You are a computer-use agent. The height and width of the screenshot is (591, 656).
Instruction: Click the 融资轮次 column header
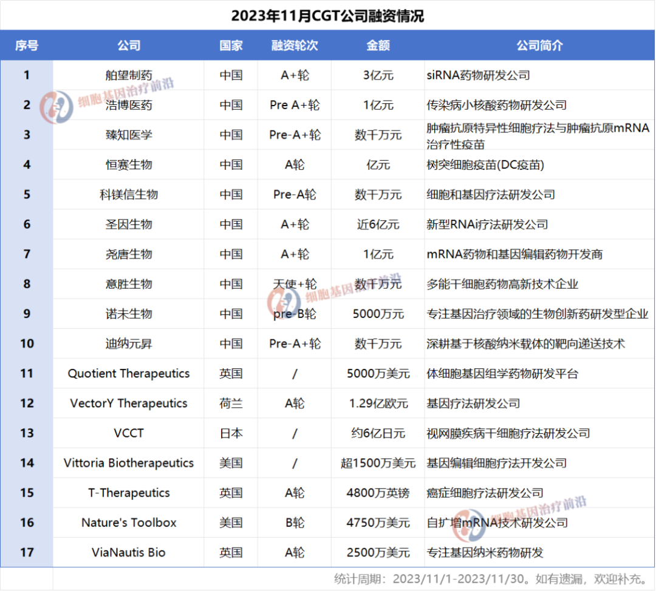295,46
